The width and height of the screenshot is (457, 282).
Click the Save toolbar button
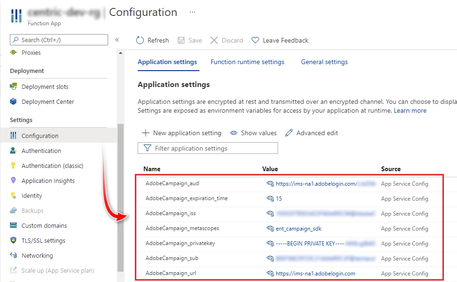(190, 40)
